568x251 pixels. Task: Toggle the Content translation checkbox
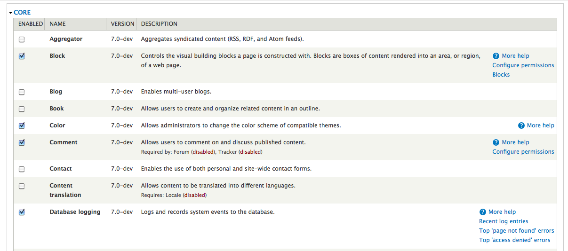click(x=22, y=186)
